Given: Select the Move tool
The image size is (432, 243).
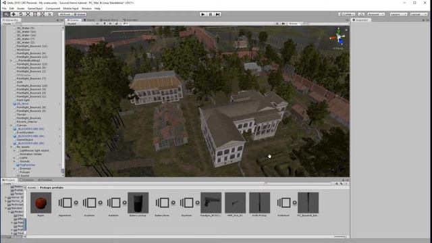Looking at the screenshot, I should (13, 14).
